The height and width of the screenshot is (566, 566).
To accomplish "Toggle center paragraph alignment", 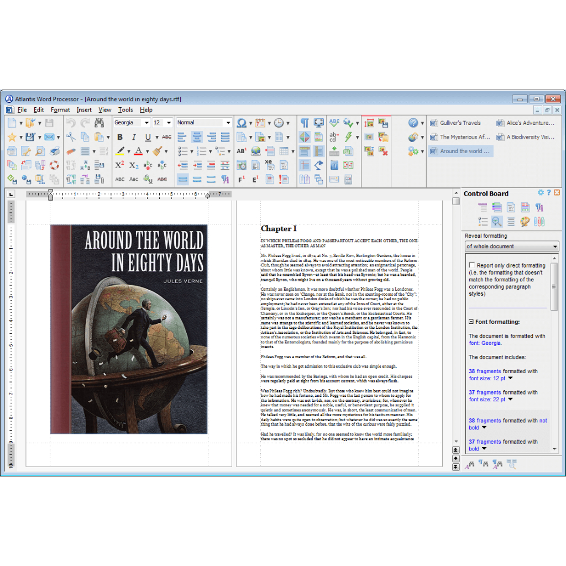I will point(197,137).
